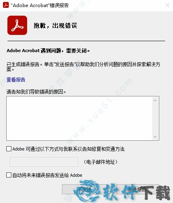Click inside the error cause text box
Screen dimensions: 173x203
coord(79,118)
